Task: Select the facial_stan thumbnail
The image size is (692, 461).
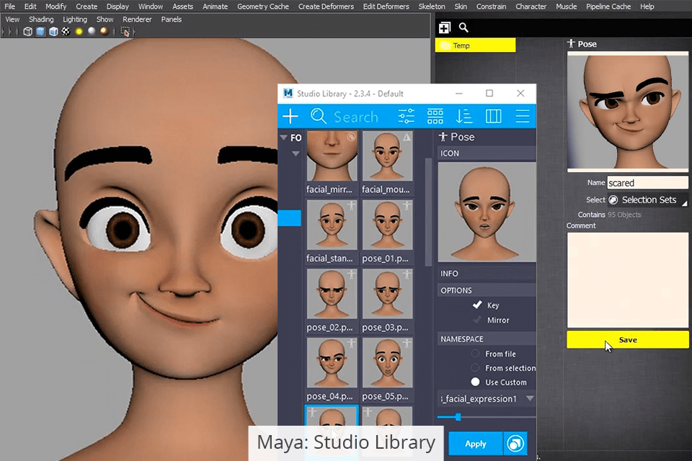Action: (332, 225)
